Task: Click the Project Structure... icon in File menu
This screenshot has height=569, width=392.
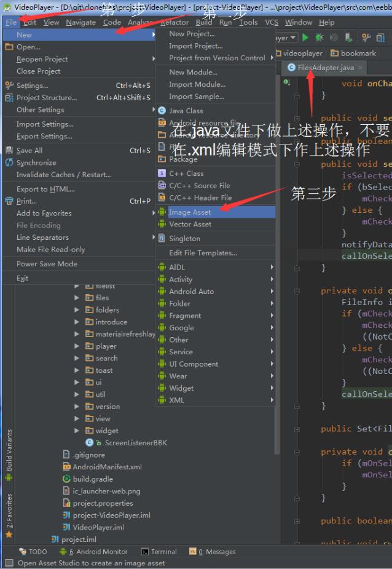Action: 9,98
